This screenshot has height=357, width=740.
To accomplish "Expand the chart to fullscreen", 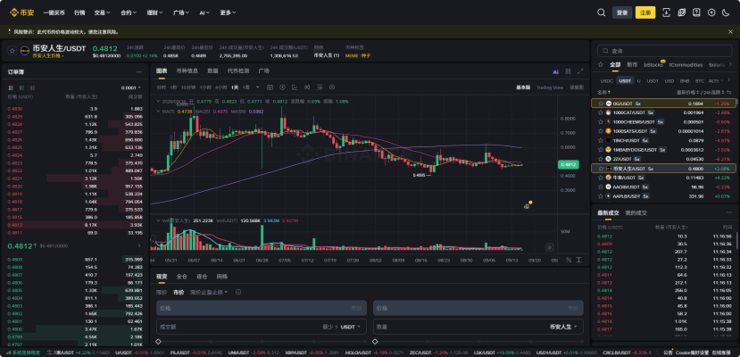I will click(580, 71).
